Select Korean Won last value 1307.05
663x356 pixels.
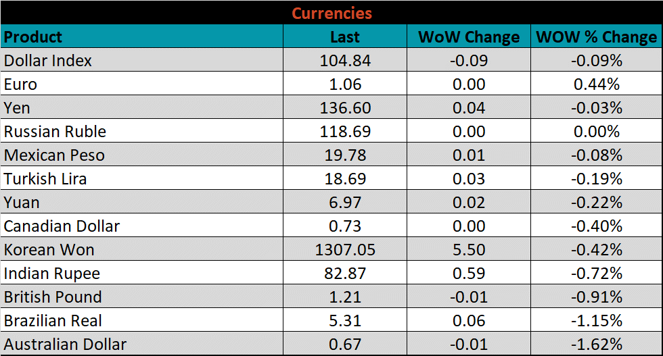tap(345, 249)
